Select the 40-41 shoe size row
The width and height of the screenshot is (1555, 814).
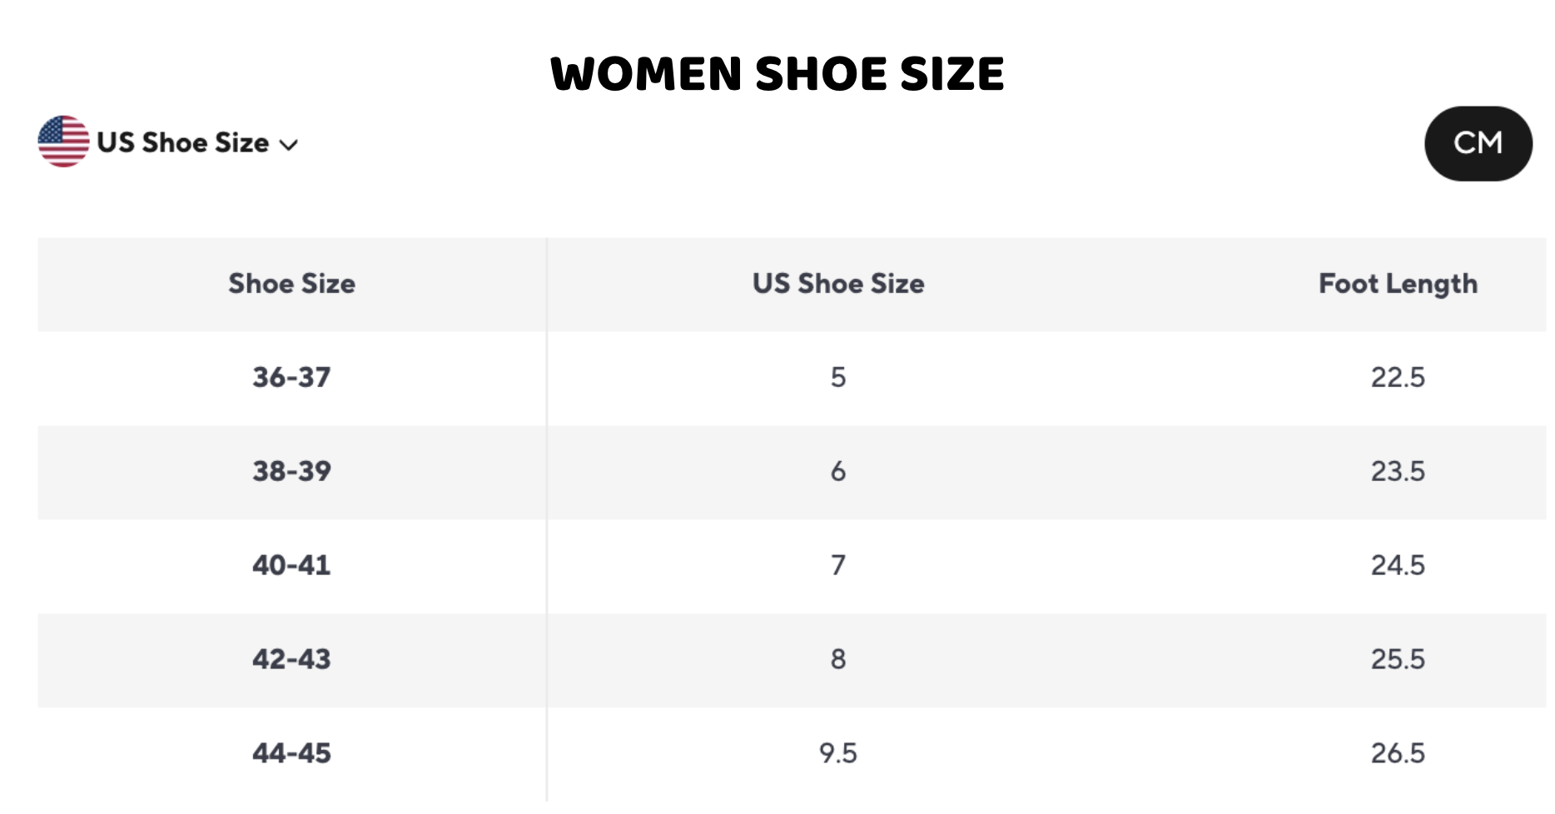(291, 566)
